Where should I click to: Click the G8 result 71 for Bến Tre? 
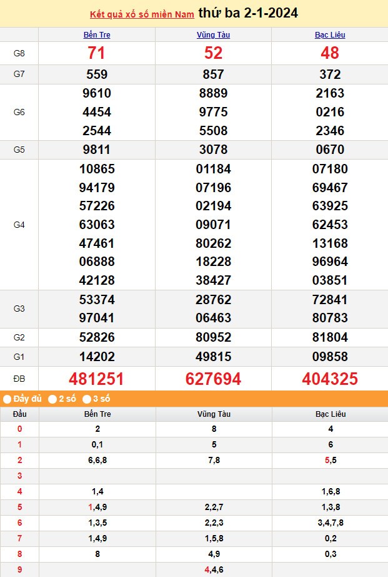(97, 53)
